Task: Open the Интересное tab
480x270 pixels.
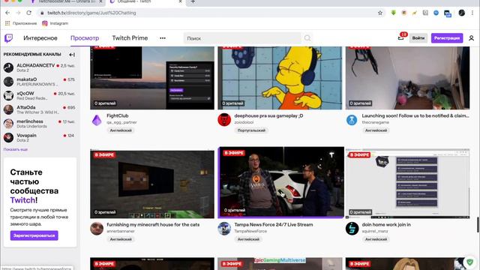Action: tap(40, 38)
